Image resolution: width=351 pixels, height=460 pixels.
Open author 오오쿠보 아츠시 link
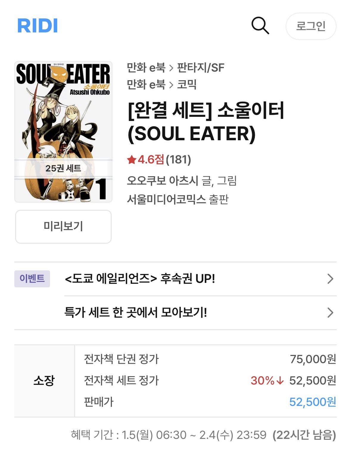162,180
